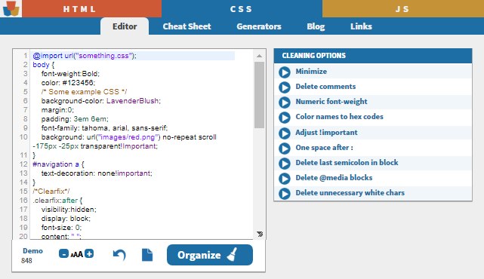Open the Blog tab
This screenshot has width=484, height=279.
tap(316, 26)
